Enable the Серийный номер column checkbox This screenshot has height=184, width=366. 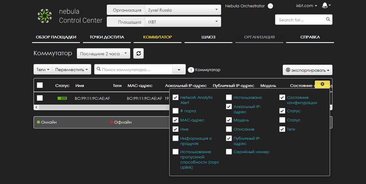point(229,152)
